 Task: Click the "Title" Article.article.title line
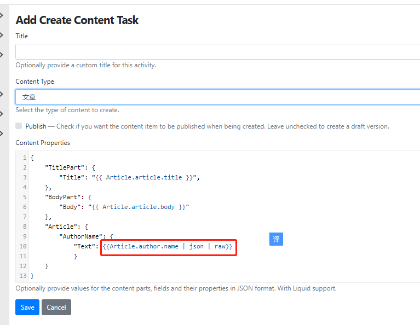(x=129, y=177)
